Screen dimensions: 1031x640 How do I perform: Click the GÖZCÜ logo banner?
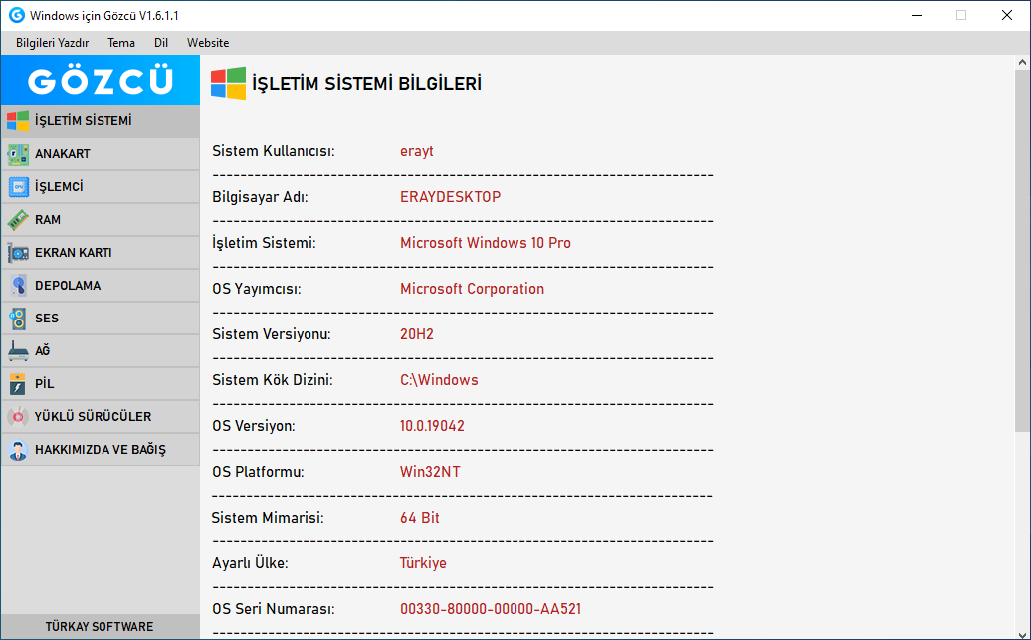pos(100,80)
